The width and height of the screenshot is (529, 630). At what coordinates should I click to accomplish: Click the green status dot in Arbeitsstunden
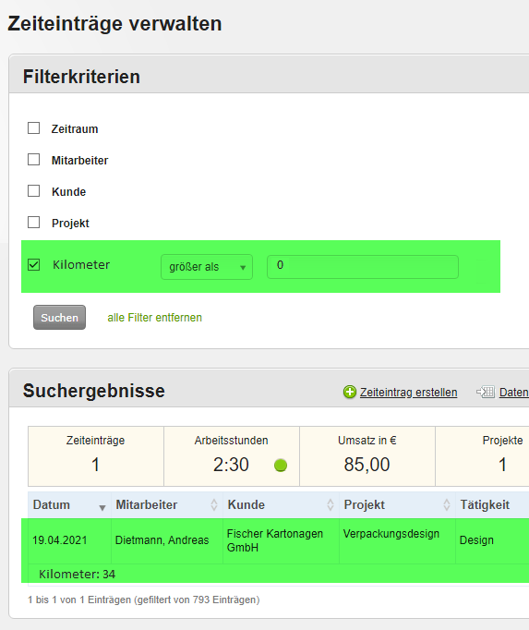pyautogui.click(x=281, y=466)
